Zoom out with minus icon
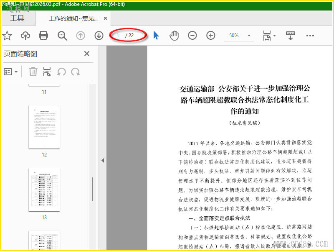Image resolution: width=334 pixels, height=251 pixels. [192, 36]
